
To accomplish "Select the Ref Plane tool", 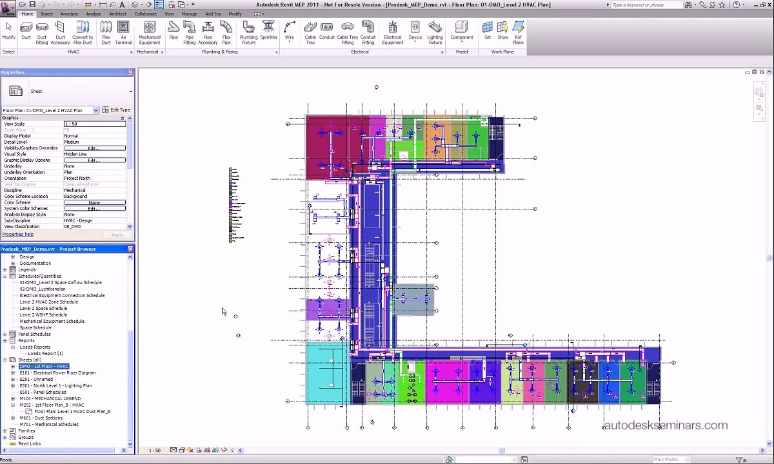I will (x=518, y=32).
